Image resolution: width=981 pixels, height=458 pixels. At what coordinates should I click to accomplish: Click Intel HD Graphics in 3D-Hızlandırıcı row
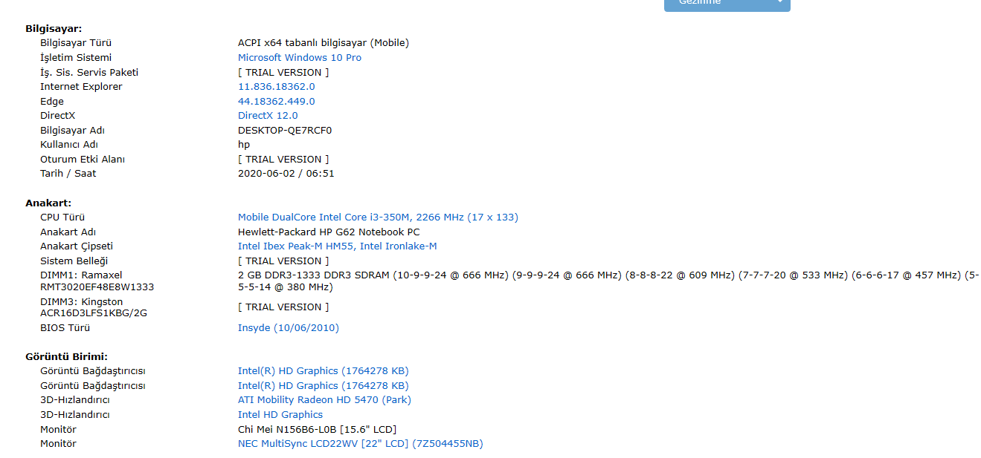pos(280,414)
